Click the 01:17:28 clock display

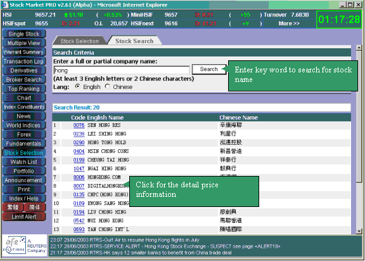339,19
